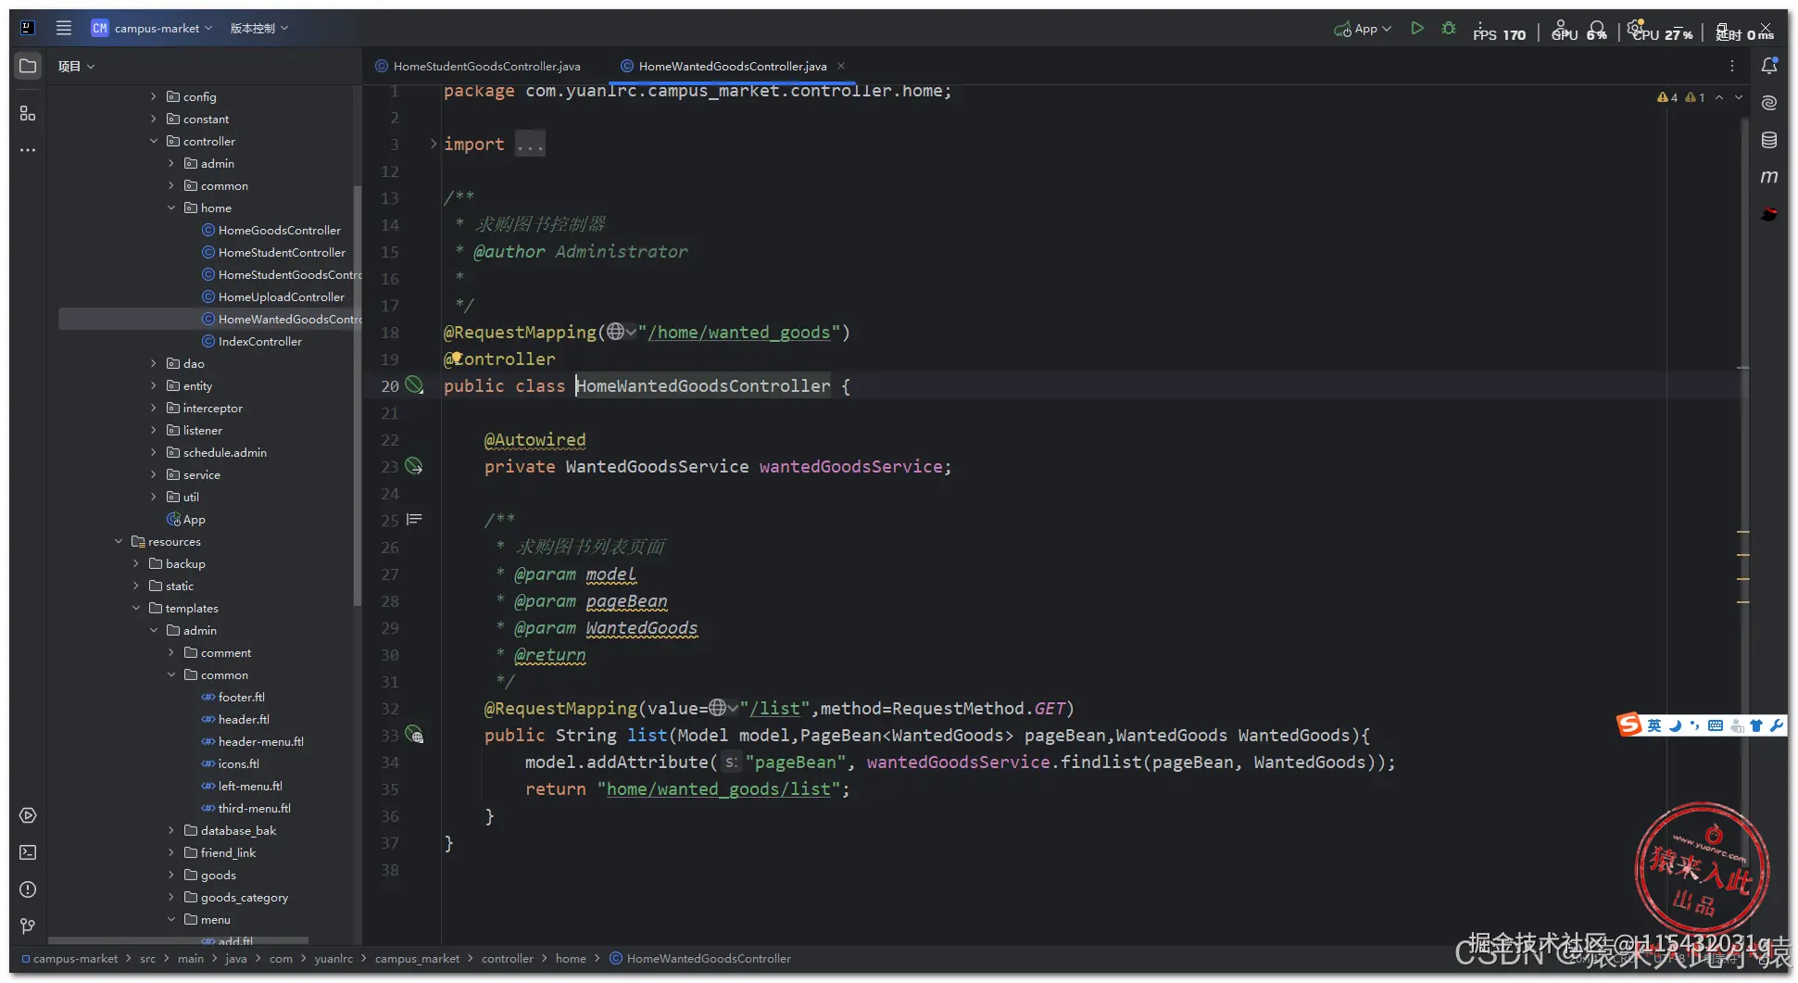
Task: Open the Git tool window
Action: (x=28, y=926)
